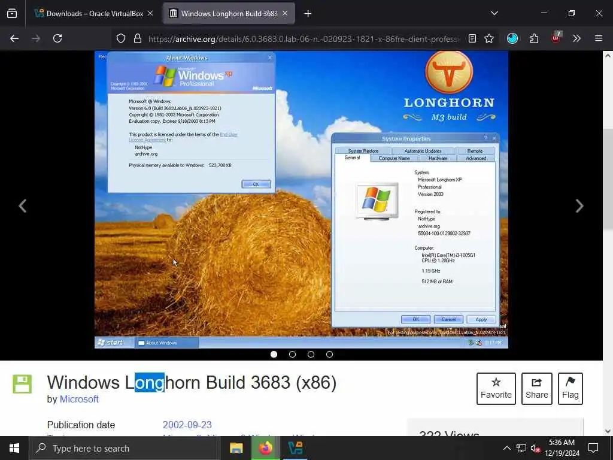Close the Windows Longhorn Build 3683 tab
Image resolution: width=613 pixels, height=460 pixels.
[x=285, y=14]
